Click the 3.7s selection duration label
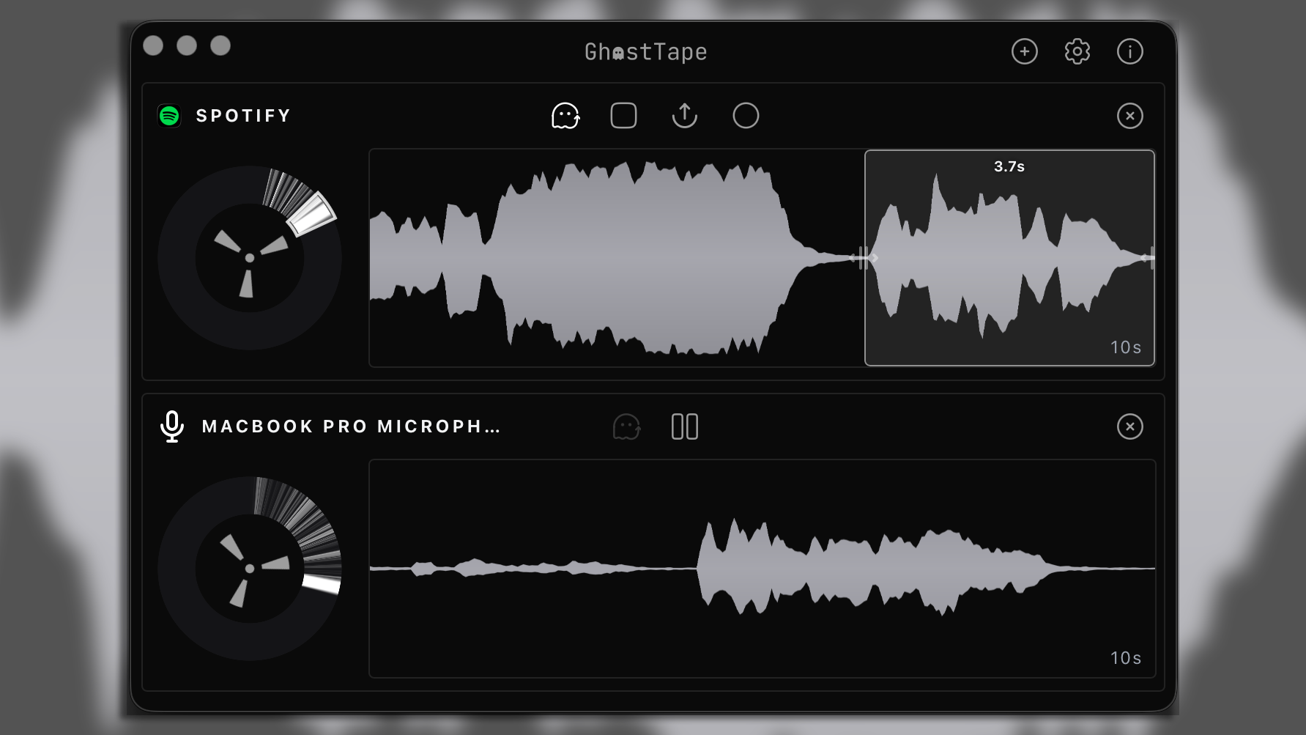Screen dimensions: 1306x735 click(1009, 166)
